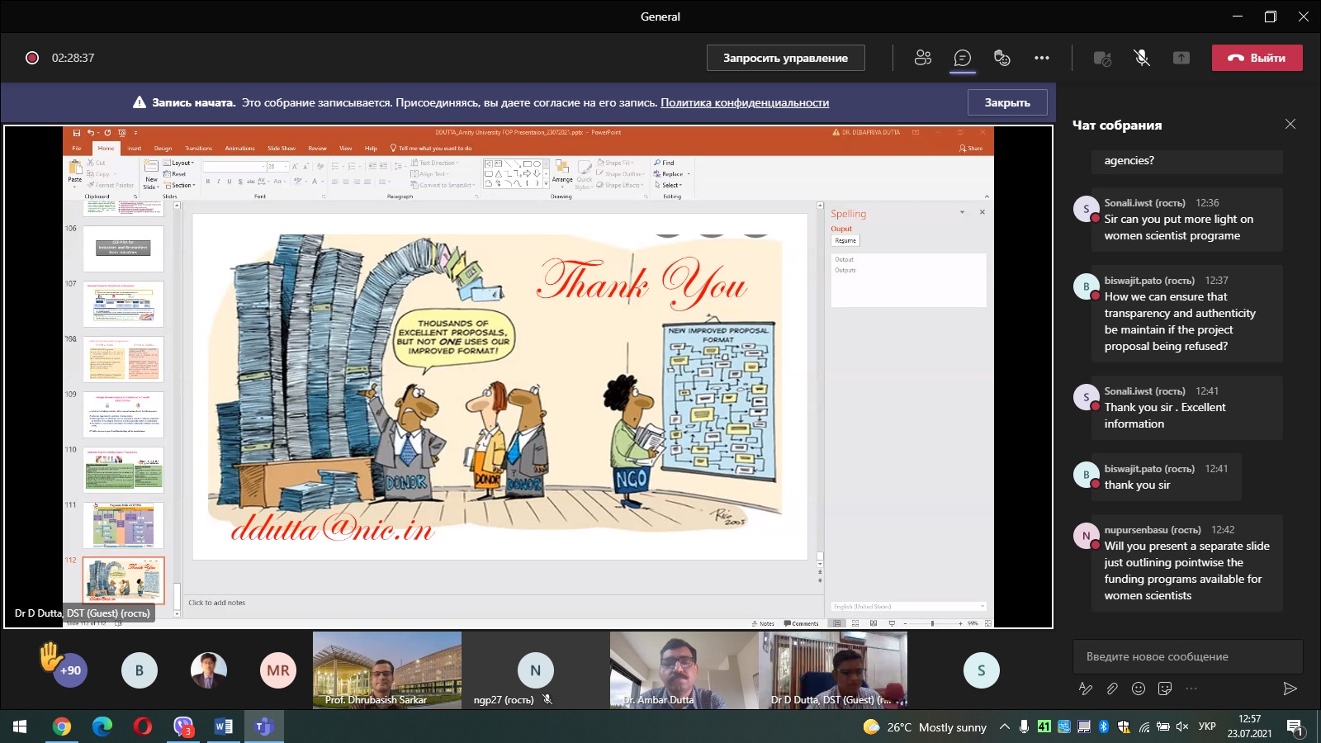Open the more actions ellipsis menu

[x=1042, y=58]
